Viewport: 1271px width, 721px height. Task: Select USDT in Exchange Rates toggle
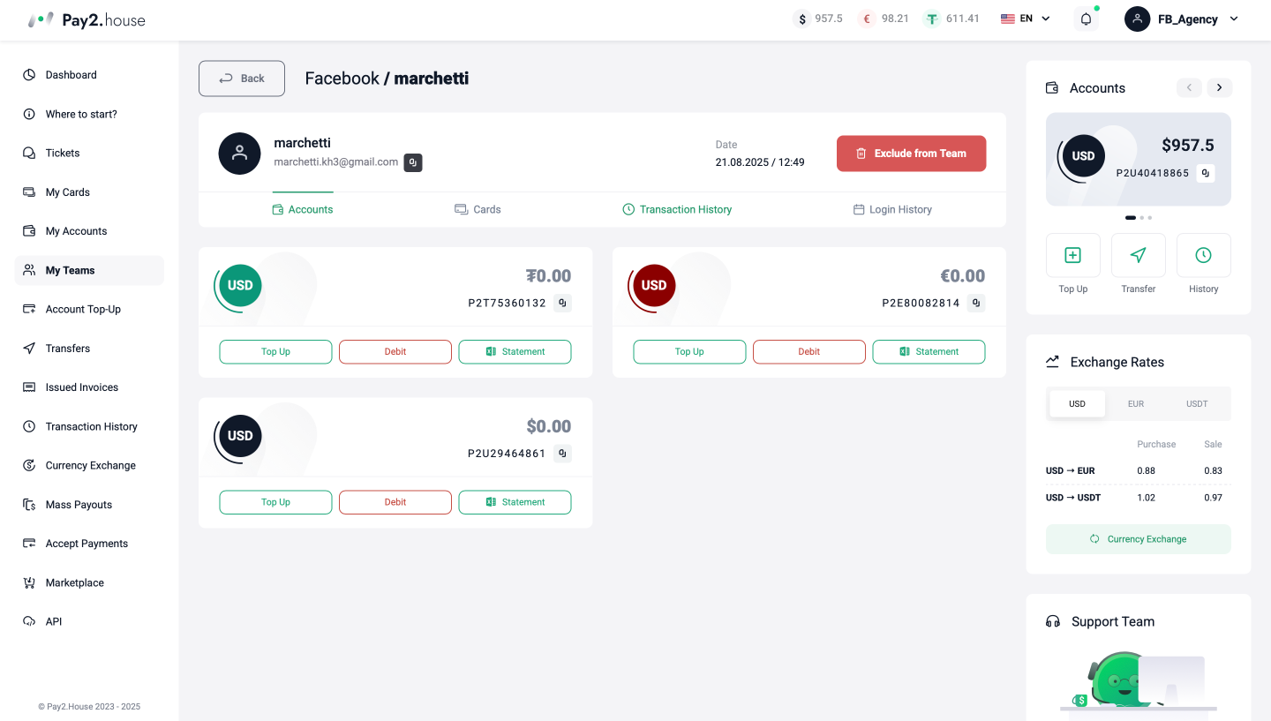[1197, 404]
